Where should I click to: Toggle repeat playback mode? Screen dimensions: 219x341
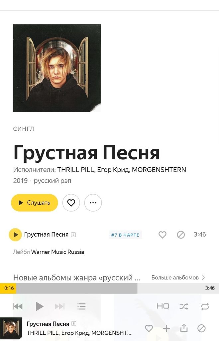pos(205,306)
